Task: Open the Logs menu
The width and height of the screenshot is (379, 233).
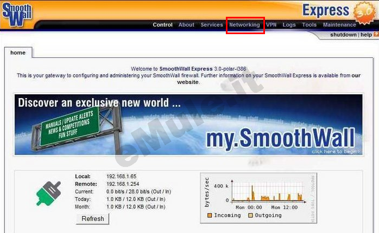Action: point(289,24)
